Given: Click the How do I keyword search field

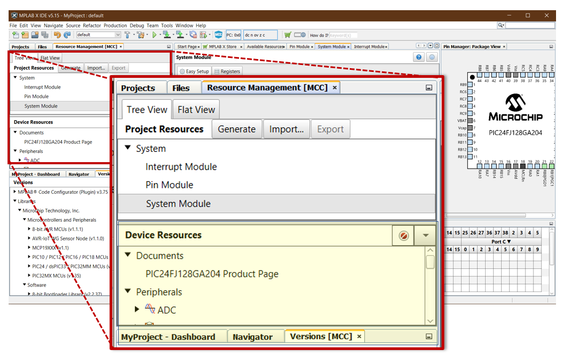Looking at the screenshot, I should 343,35.
